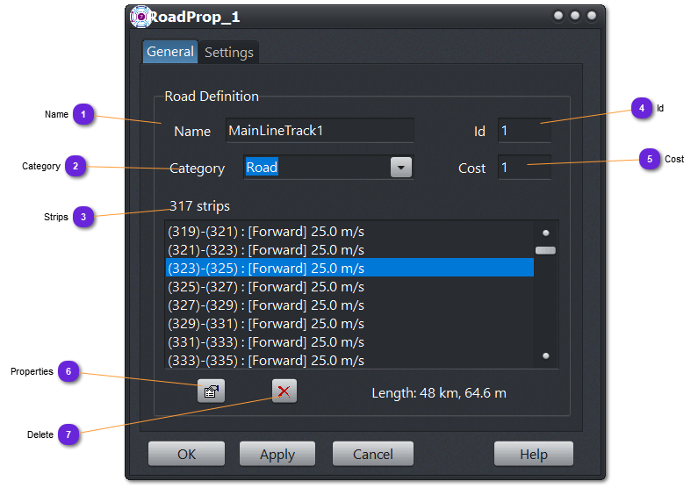The width and height of the screenshot is (698, 488).
Task: Click the Name field containing MainLineTrack1
Action: [x=319, y=131]
